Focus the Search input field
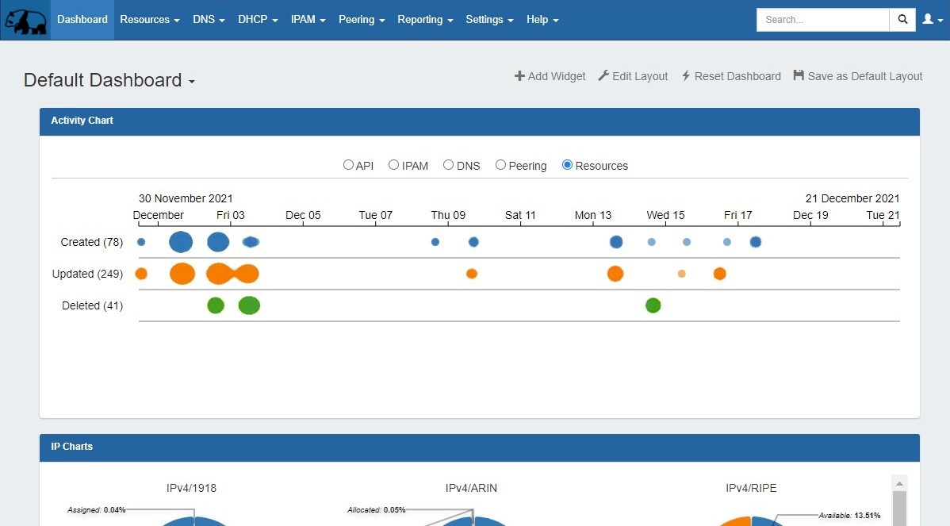The height and width of the screenshot is (526, 950). [x=822, y=20]
